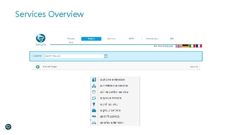Click the conference service icon
Viewport: 240px width, 135px height.
(x=94, y=86)
